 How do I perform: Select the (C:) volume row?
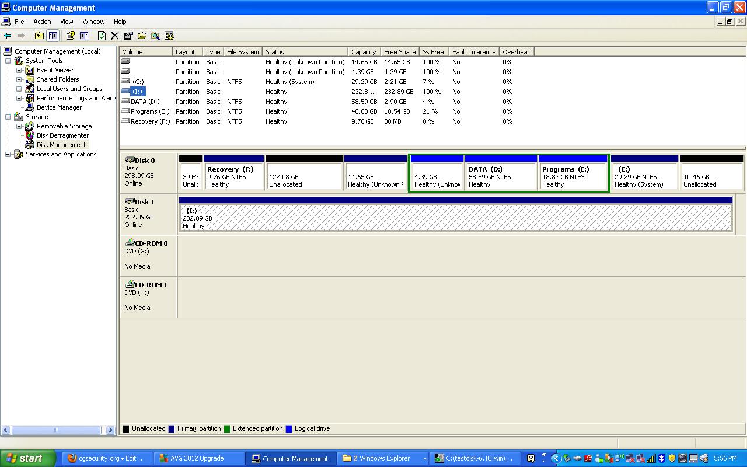click(x=327, y=82)
